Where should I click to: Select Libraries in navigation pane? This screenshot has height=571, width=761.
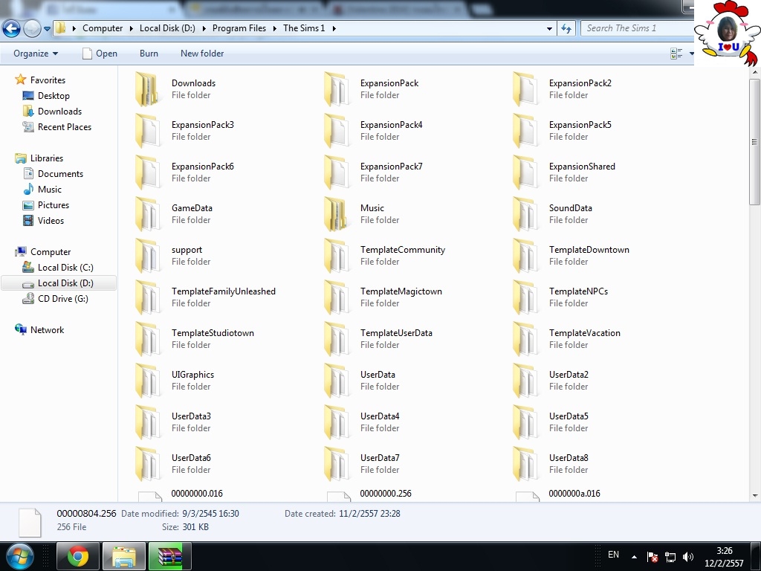tap(47, 158)
